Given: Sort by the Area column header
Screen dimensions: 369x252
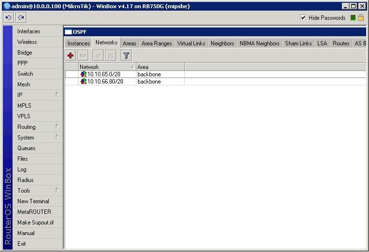Looking at the screenshot, I should pos(160,67).
